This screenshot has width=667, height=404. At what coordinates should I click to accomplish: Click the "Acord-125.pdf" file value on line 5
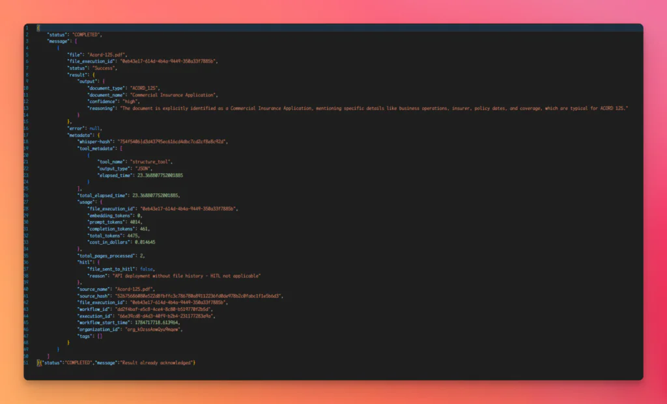106,55
